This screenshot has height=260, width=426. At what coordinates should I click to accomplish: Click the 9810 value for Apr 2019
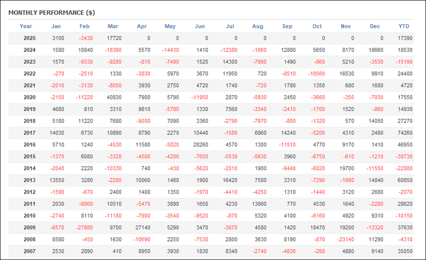click(x=144, y=109)
